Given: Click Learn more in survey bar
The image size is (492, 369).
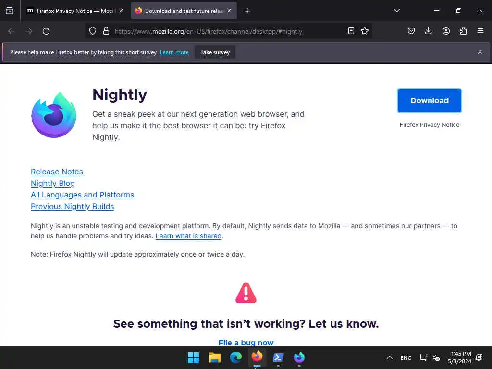Looking at the screenshot, I should pyautogui.click(x=174, y=52).
